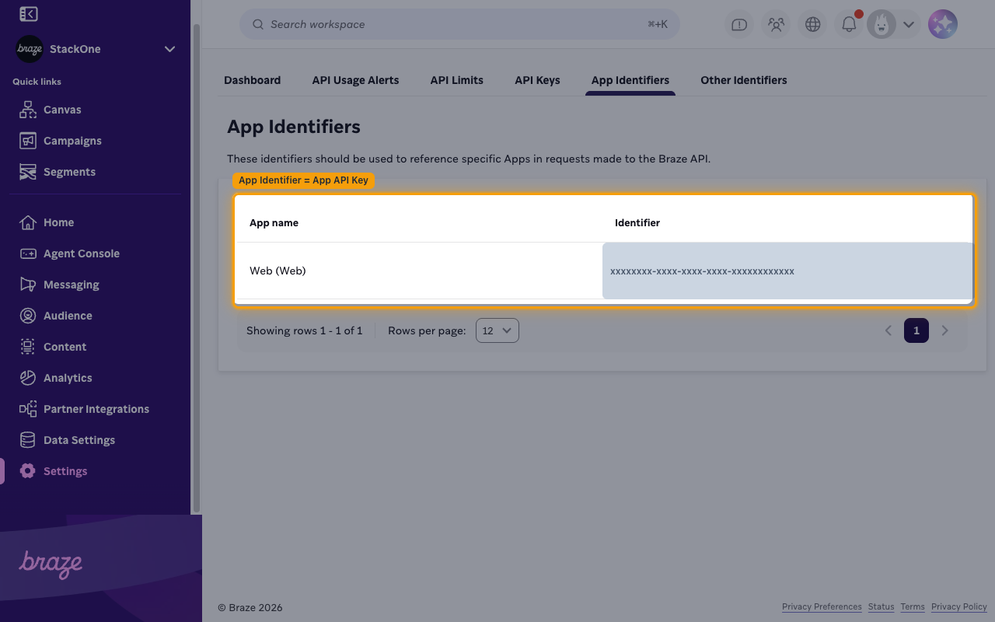This screenshot has width=995, height=622.
Task: Select the App Identifiers tab
Action: pos(630,80)
